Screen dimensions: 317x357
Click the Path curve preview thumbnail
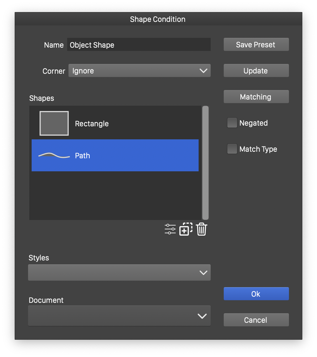point(54,156)
